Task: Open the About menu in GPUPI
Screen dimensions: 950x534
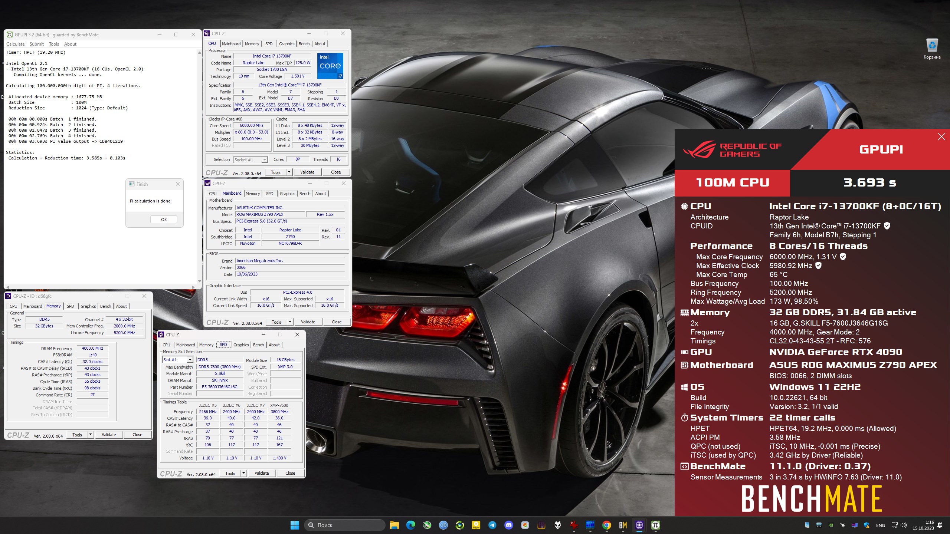Action: [x=70, y=44]
